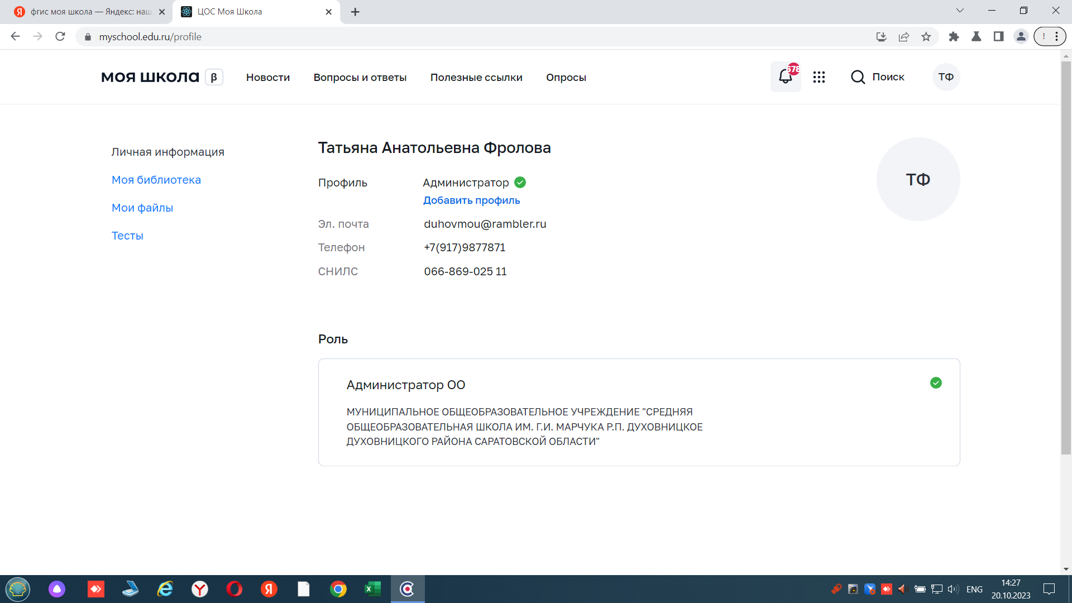Click the share page icon in address bar
The image size is (1072, 603).
tap(904, 37)
